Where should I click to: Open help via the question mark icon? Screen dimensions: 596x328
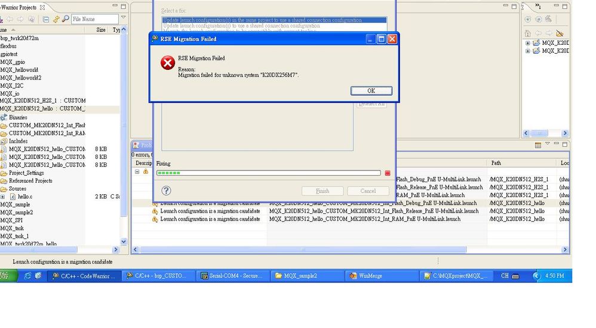[166, 191]
